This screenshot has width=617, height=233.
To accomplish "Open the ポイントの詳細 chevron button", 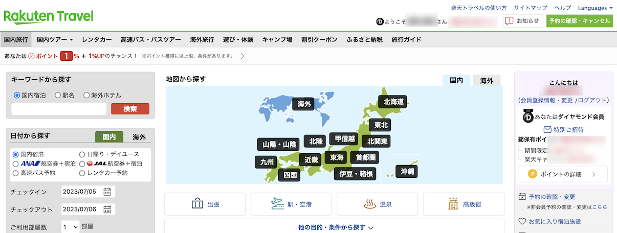I will [x=594, y=174].
